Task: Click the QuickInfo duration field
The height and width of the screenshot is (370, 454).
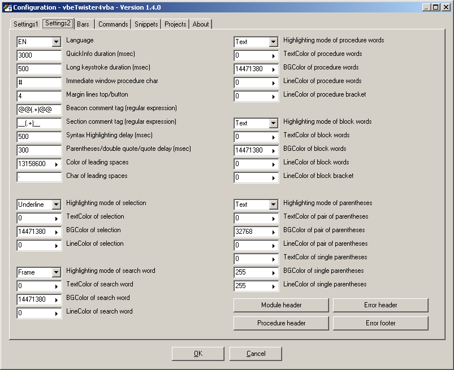Action: pyautogui.click(x=39, y=55)
